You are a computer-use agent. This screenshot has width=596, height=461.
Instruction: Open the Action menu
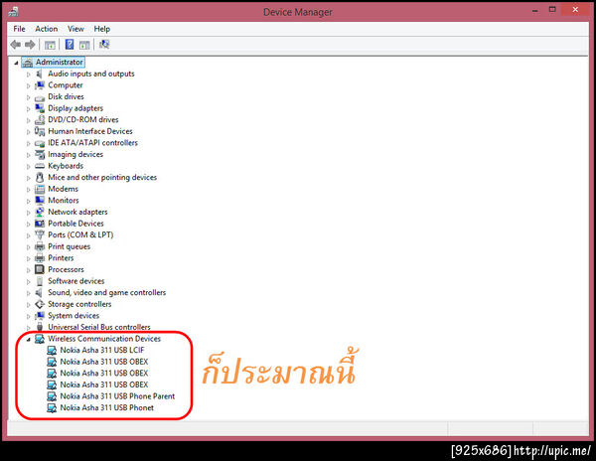[x=47, y=29]
